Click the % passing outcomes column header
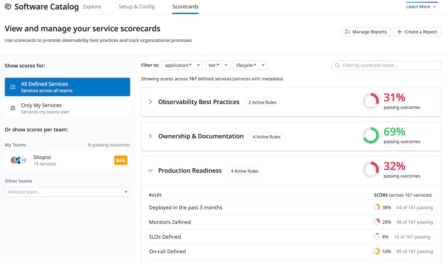 coord(109,145)
